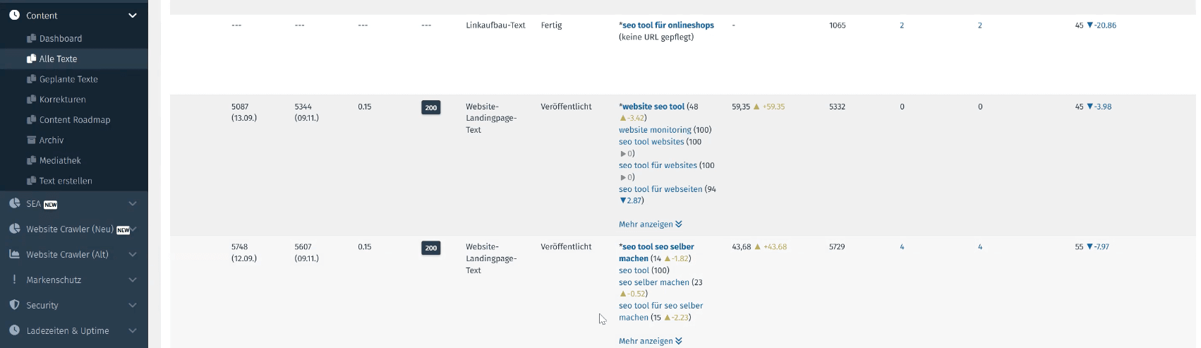The height and width of the screenshot is (348, 1201).
Task: Click the 200 status badge in website seo tool row
Action: click(x=430, y=108)
